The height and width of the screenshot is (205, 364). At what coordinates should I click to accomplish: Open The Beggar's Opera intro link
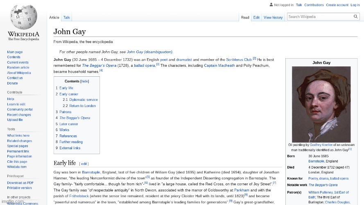pyautogui.click(x=99, y=66)
